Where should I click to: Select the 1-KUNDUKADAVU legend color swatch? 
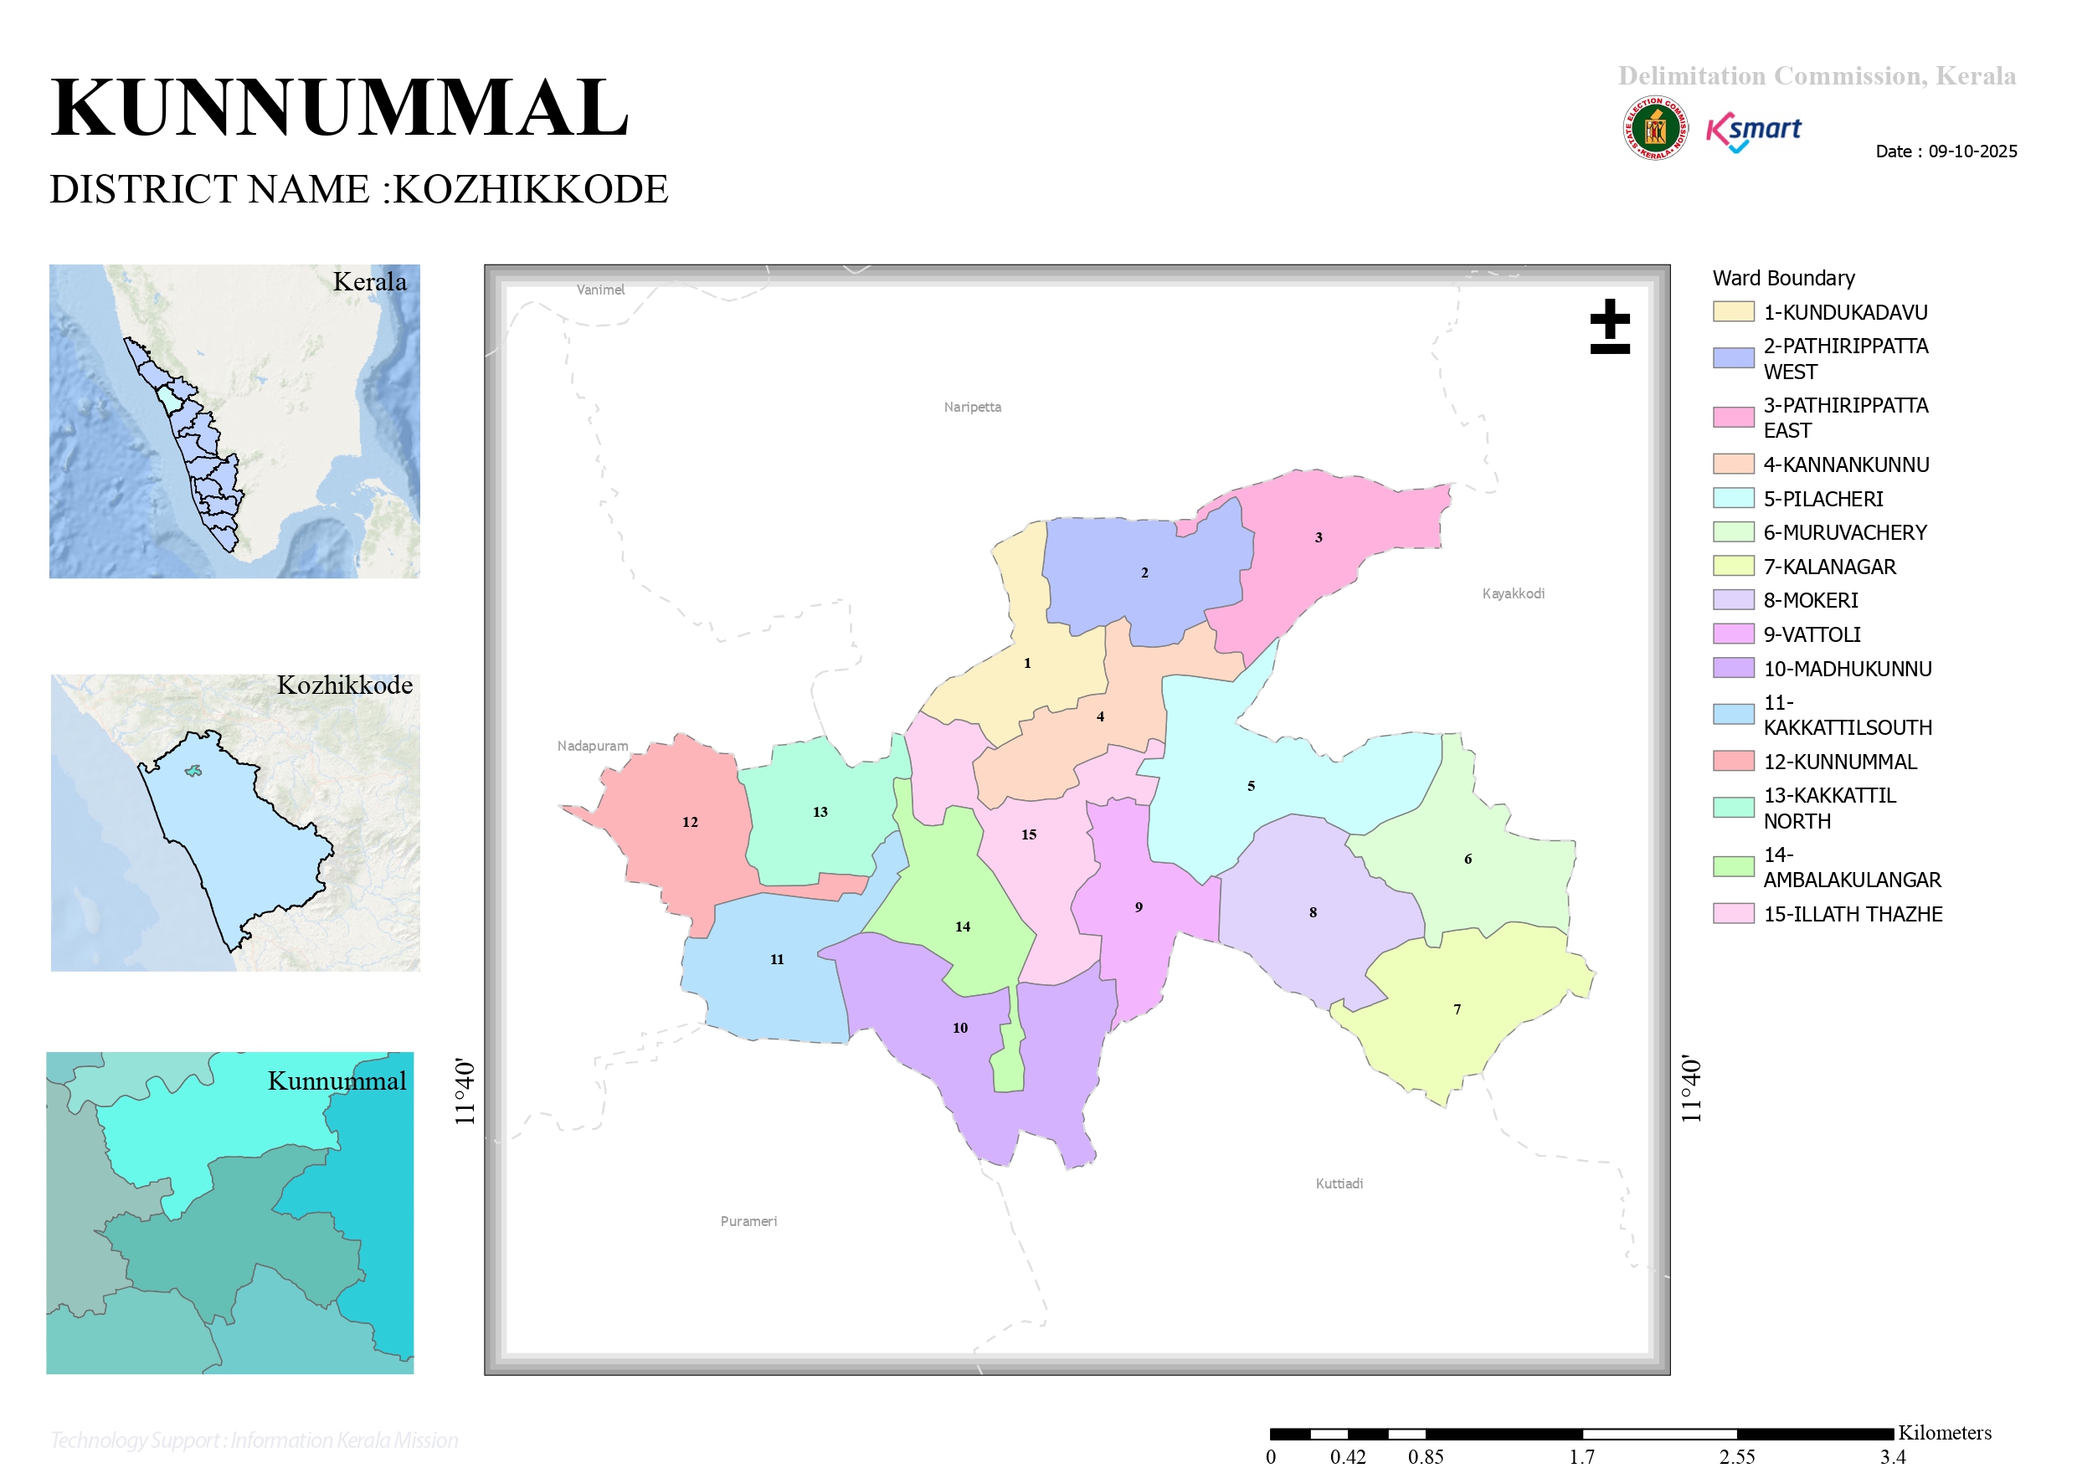click(1733, 312)
